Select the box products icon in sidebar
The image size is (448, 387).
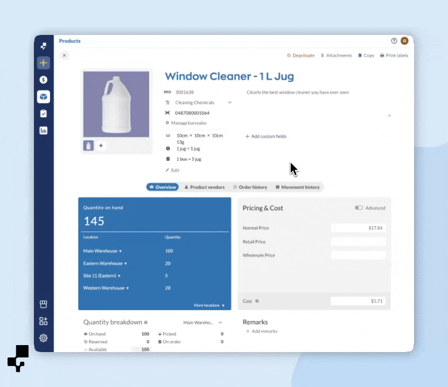[x=44, y=97]
